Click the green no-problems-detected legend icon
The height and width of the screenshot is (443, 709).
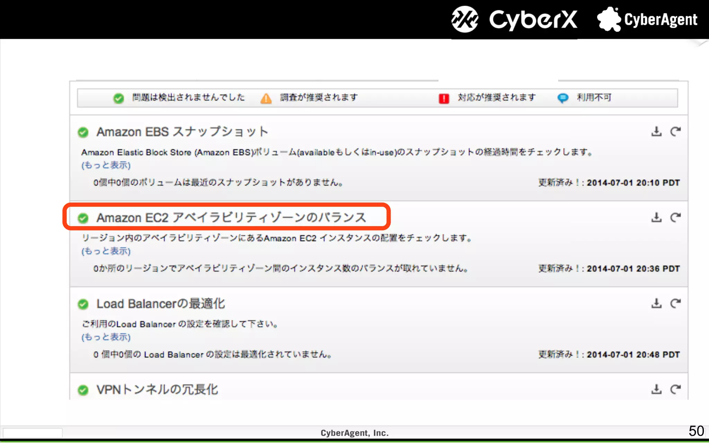[x=118, y=98]
